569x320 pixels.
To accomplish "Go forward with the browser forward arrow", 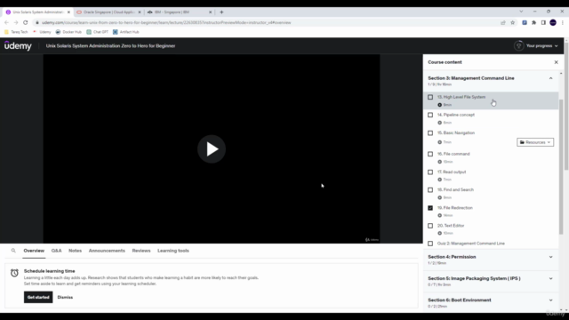I will click(16, 22).
